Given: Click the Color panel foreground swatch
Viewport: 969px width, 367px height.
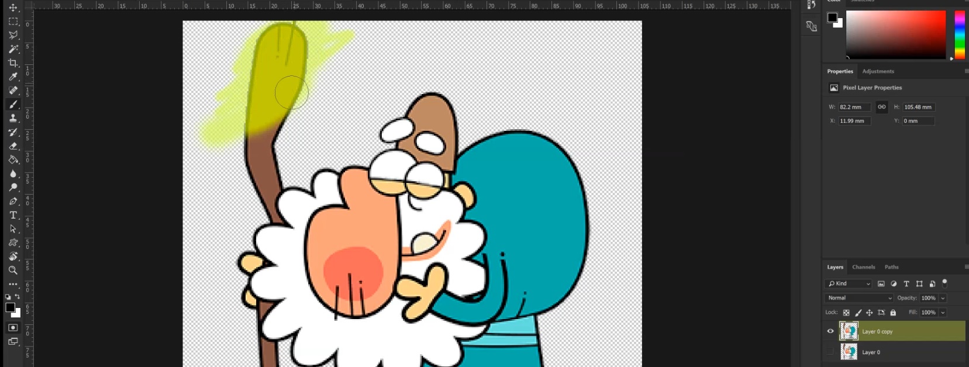Looking at the screenshot, I should point(832,17).
